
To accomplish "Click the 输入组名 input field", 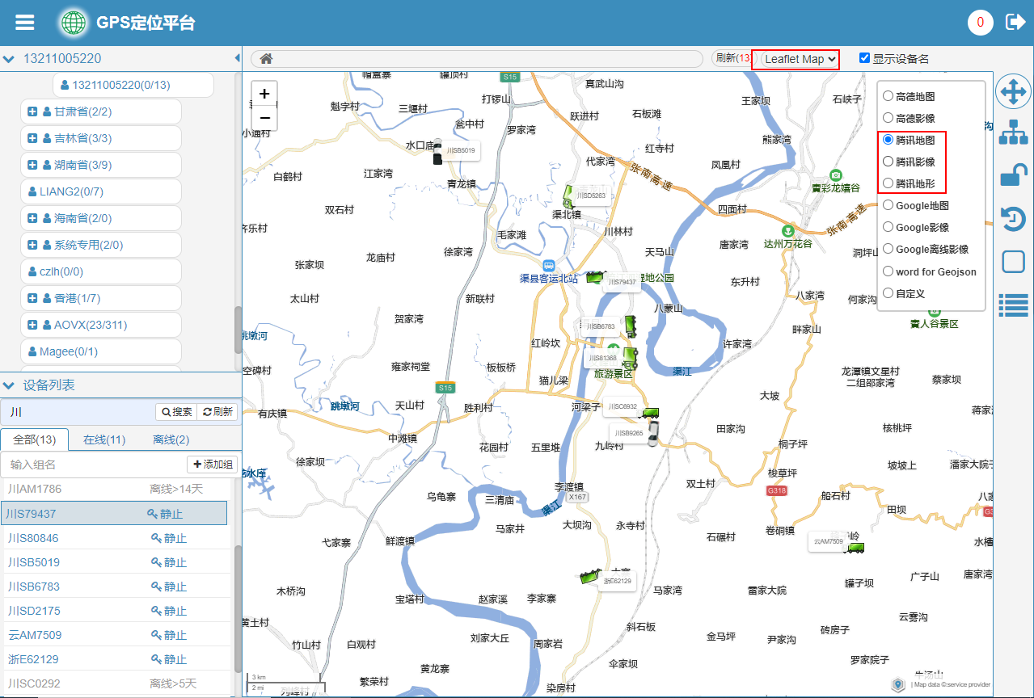I will [93, 465].
